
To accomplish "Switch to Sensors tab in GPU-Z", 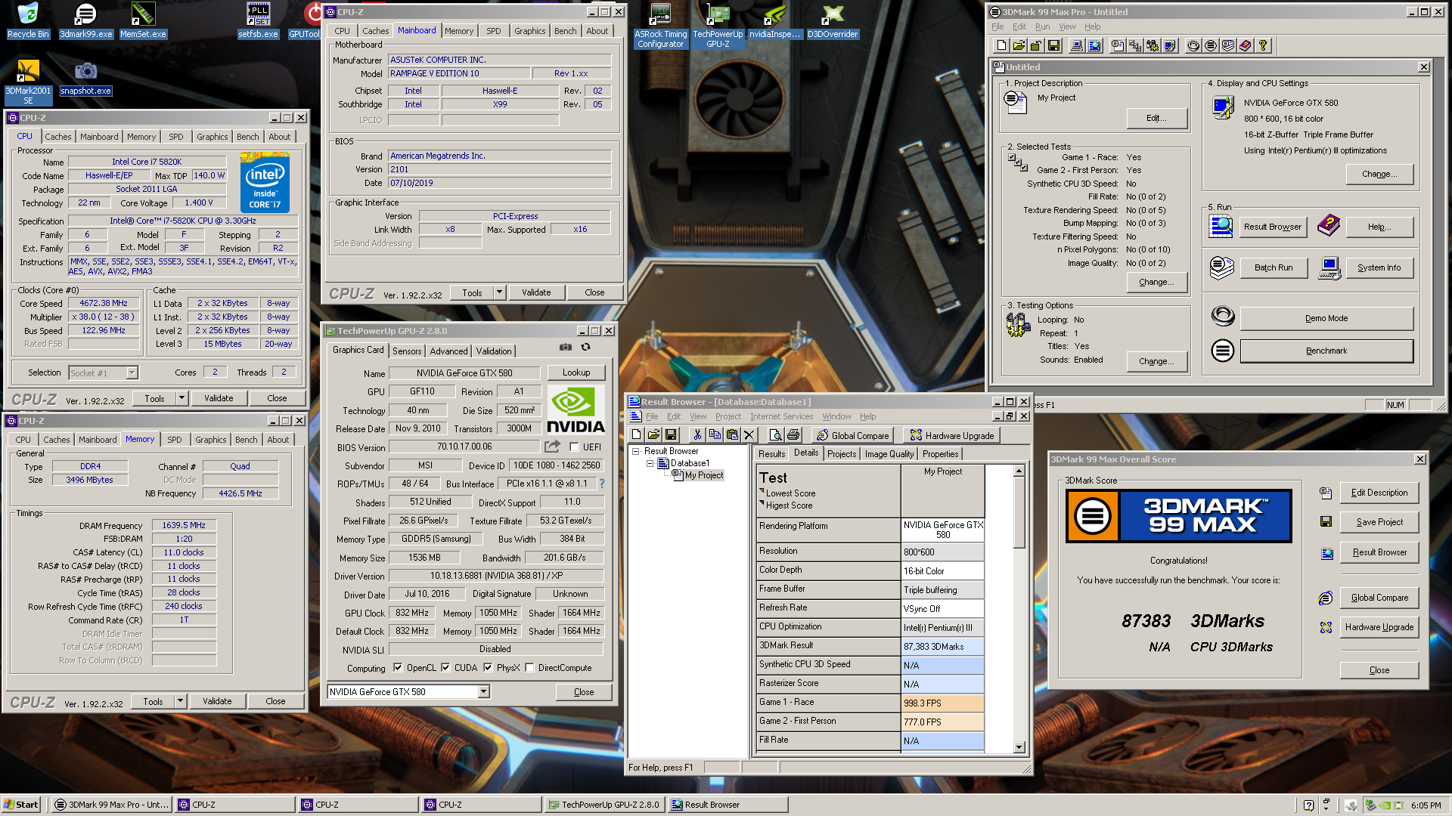I will [x=407, y=351].
